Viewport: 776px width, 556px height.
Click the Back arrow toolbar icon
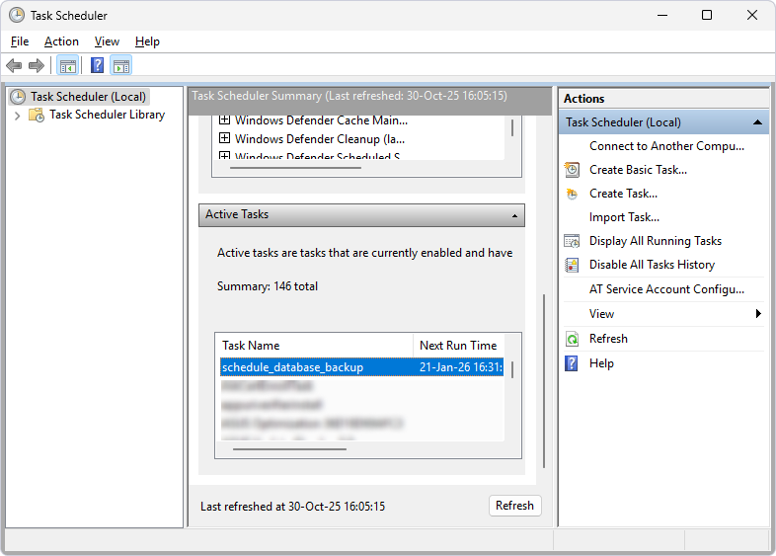[x=14, y=66]
